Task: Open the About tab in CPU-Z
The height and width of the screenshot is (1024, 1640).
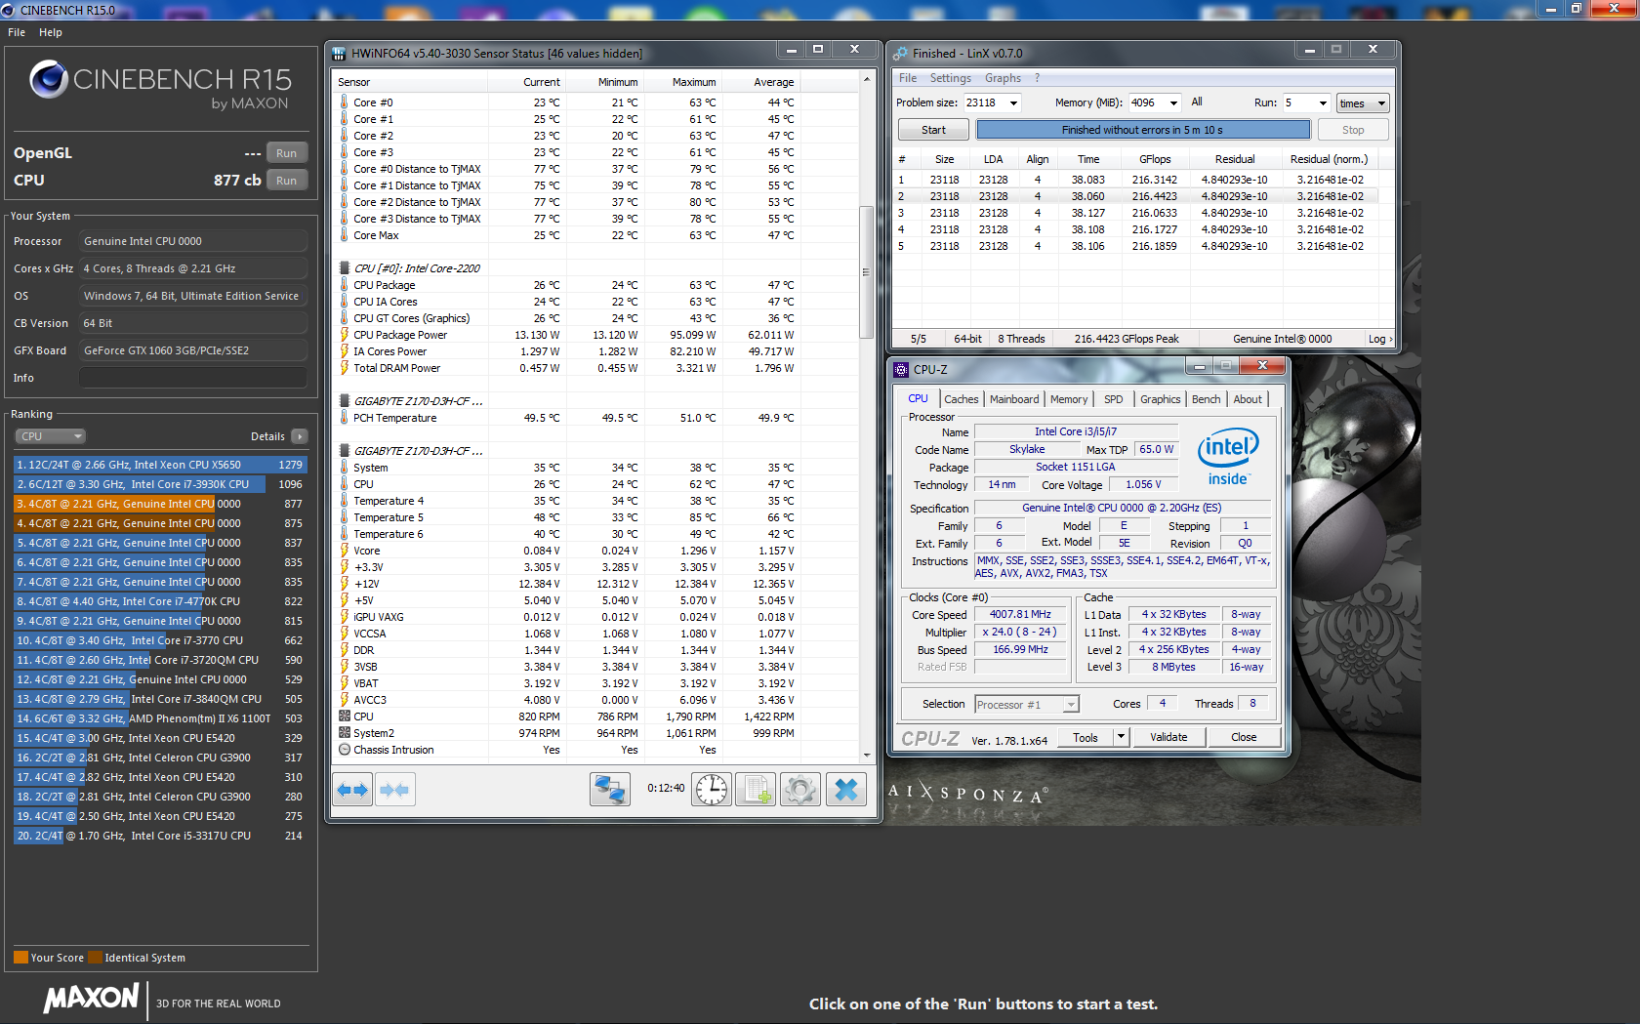Action: pyautogui.click(x=1247, y=399)
